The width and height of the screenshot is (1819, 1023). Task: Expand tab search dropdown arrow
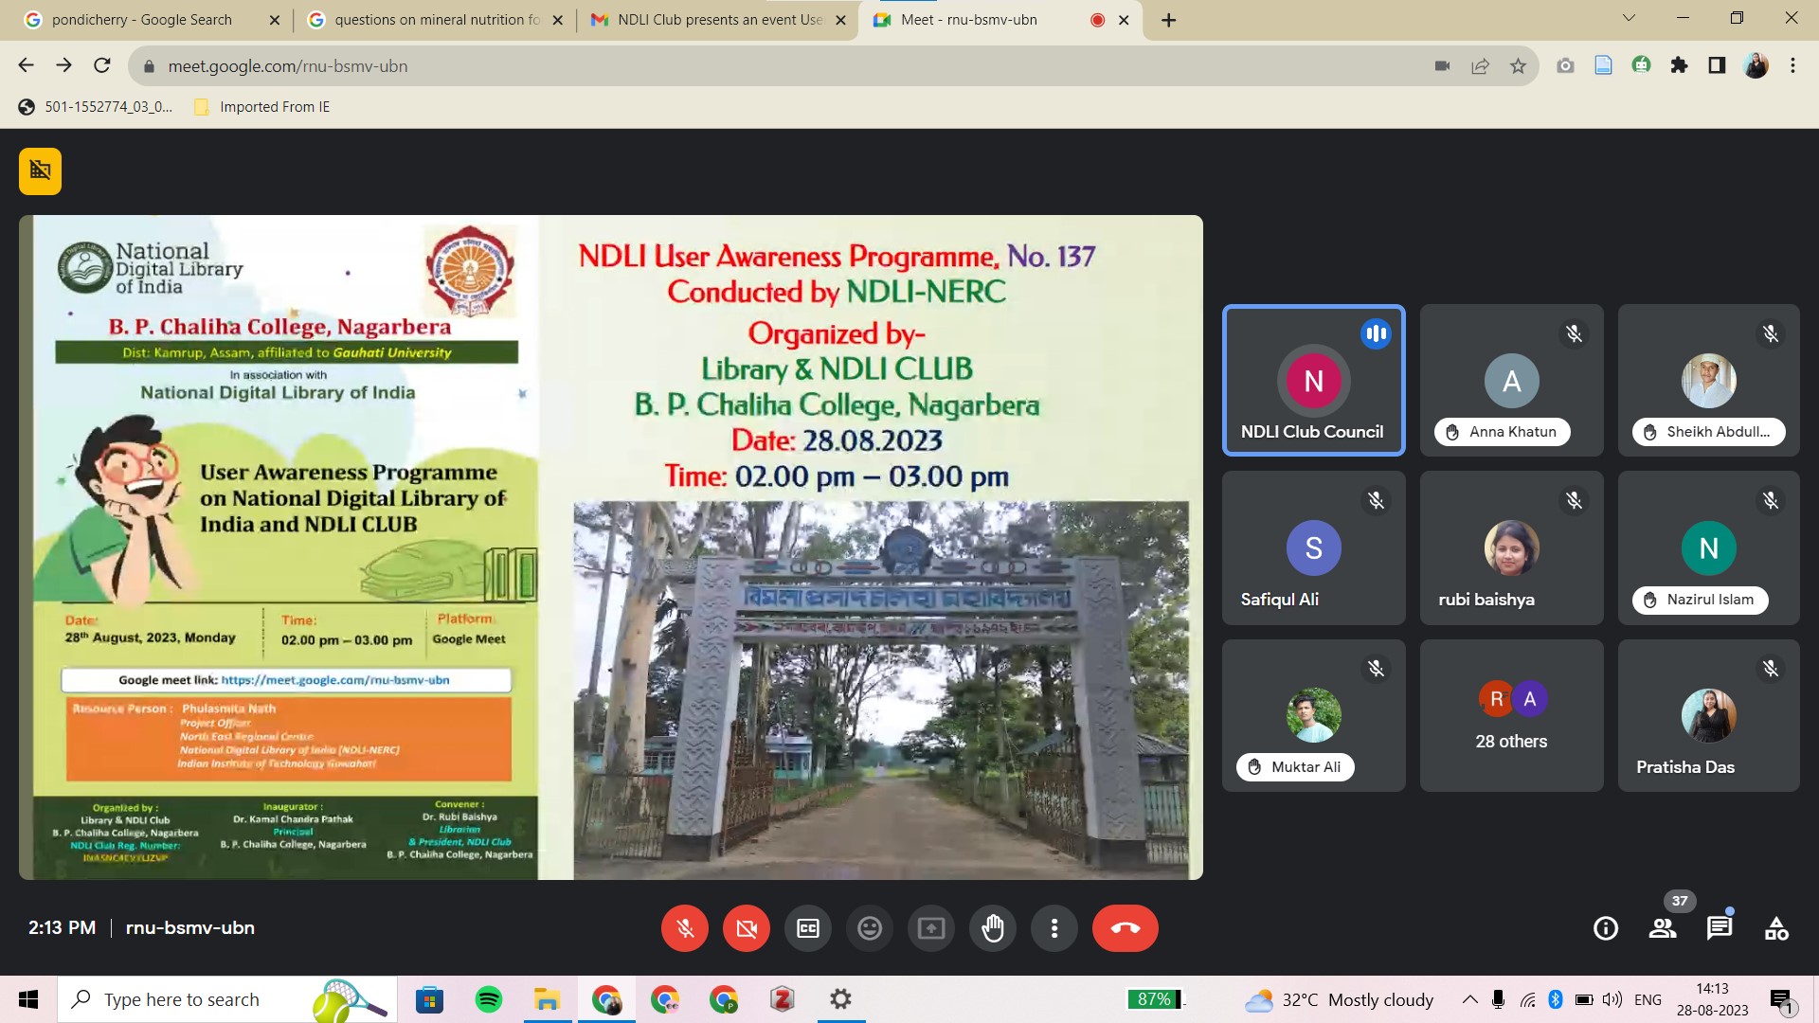click(1629, 18)
